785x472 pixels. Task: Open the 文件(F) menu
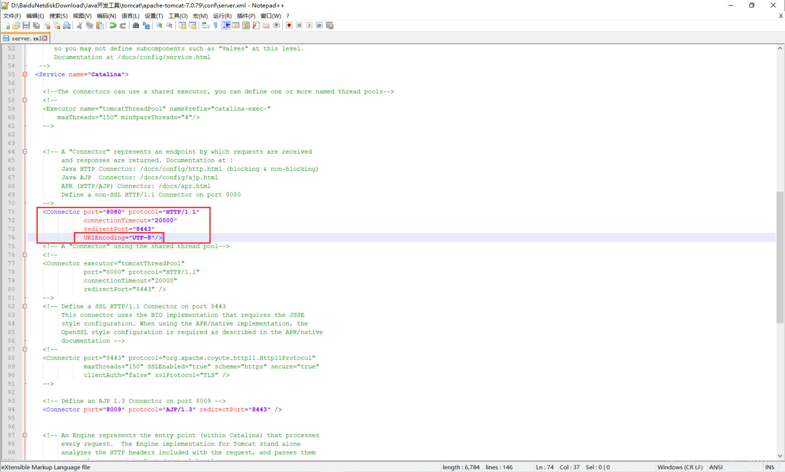point(12,16)
